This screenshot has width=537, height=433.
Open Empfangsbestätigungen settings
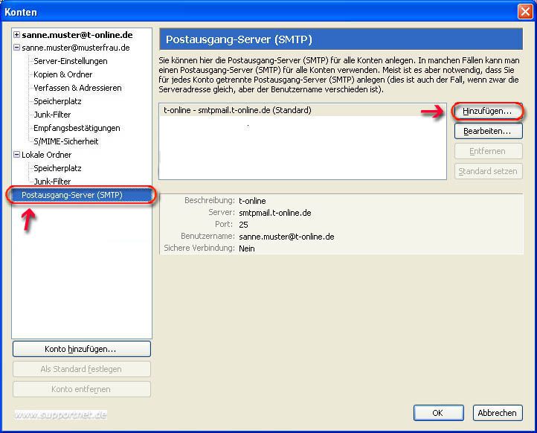[77, 128]
